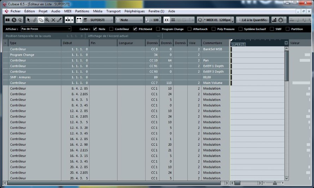Screen dimensions: 314x188
Task: Open the Pas de Focus dropdown
Action: coord(46,29)
